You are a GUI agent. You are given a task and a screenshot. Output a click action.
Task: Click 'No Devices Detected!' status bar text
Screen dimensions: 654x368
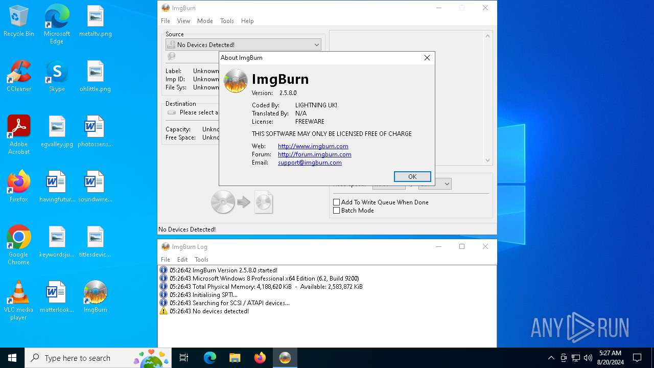(187, 229)
